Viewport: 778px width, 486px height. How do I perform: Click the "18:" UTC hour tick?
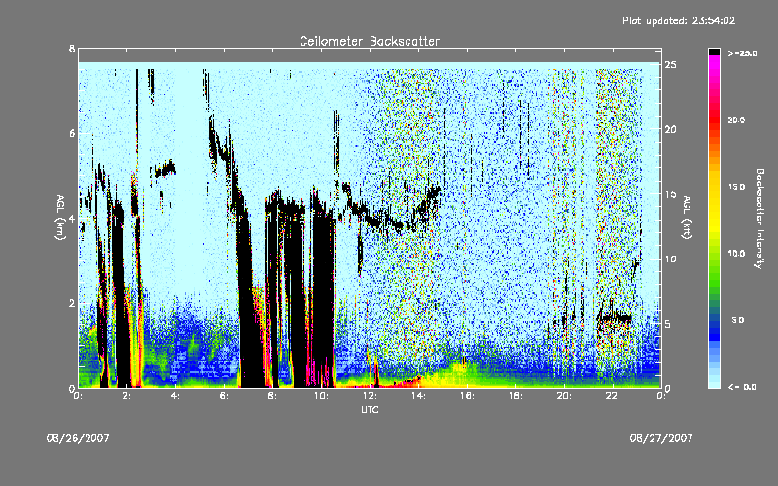515,396
